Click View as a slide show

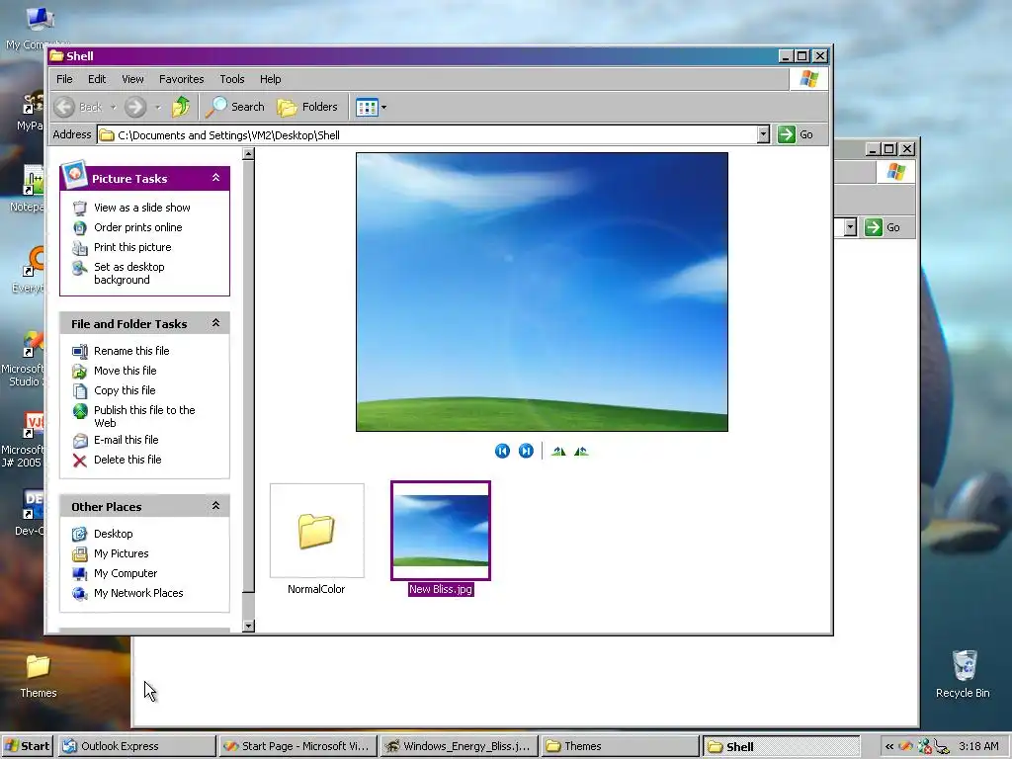coord(142,208)
